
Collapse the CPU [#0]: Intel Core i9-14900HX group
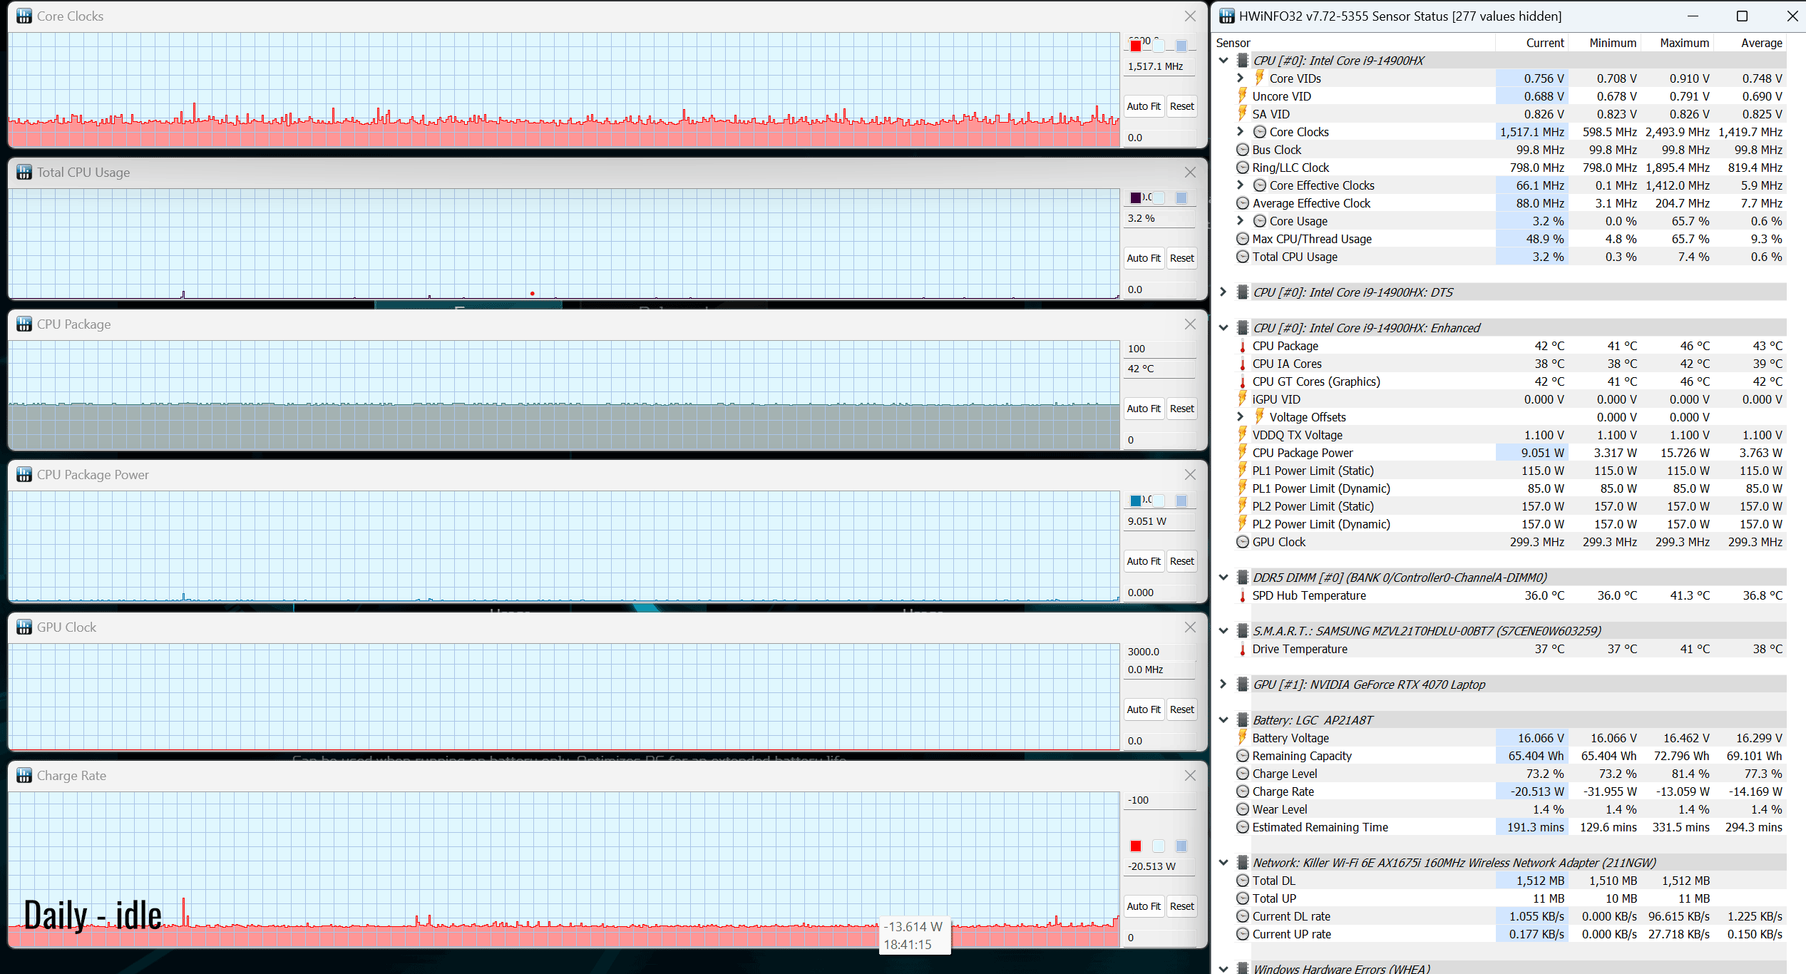[x=1224, y=61]
